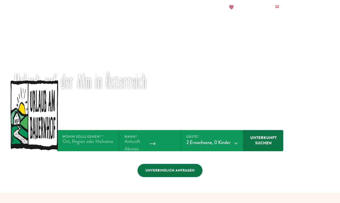Focus the 'Ort, Region oder Hofname' field
Screen dimensions: 340x203
point(88,142)
